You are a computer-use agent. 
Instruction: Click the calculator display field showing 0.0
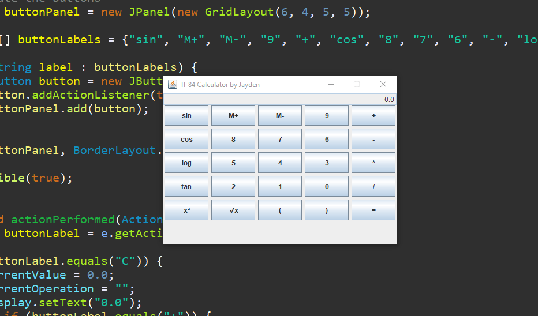click(279, 99)
